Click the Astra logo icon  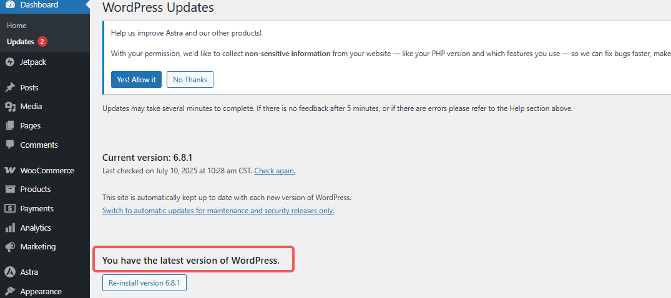click(x=10, y=272)
